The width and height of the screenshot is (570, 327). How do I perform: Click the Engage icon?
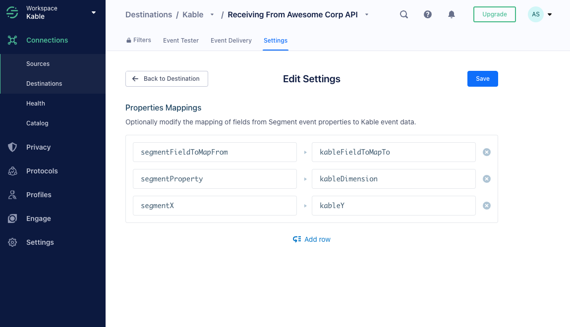click(12, 218)
